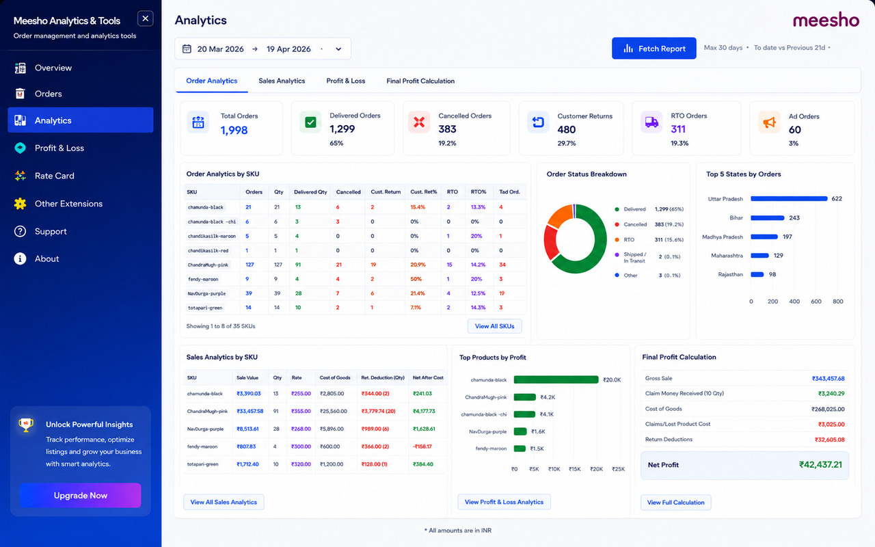Click the Delivered Orders checkmark icon
875x547 pixels.
click(310, 123)
